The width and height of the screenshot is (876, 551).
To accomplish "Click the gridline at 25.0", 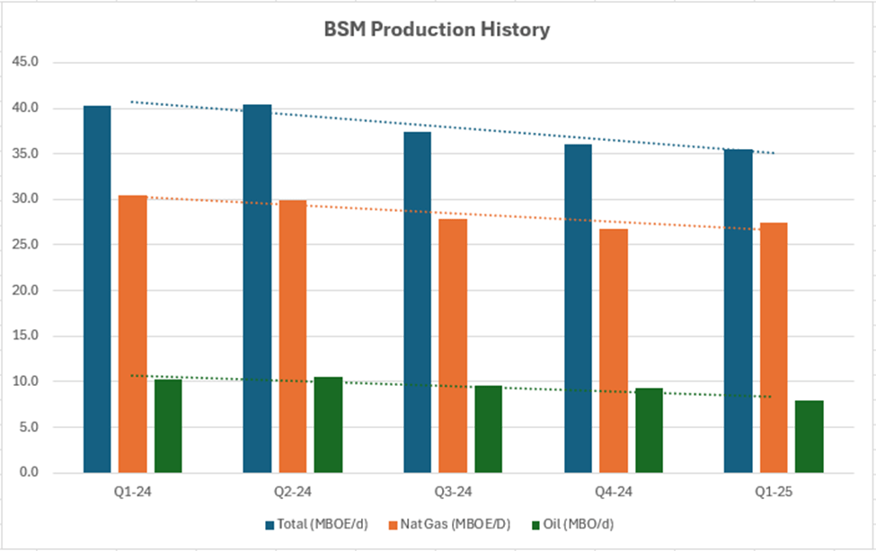I will [539, 244].
